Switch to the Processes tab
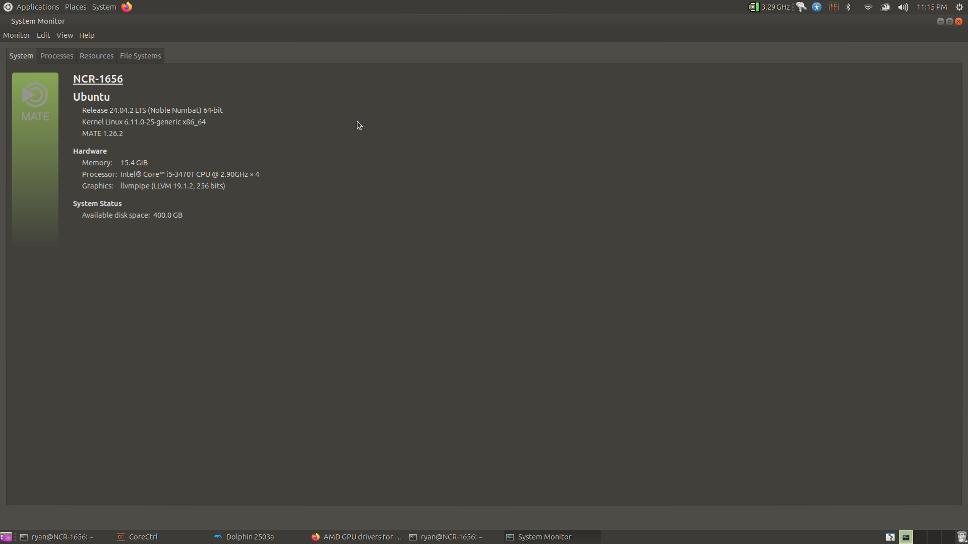The image size is (968, 544). (56, 56)
